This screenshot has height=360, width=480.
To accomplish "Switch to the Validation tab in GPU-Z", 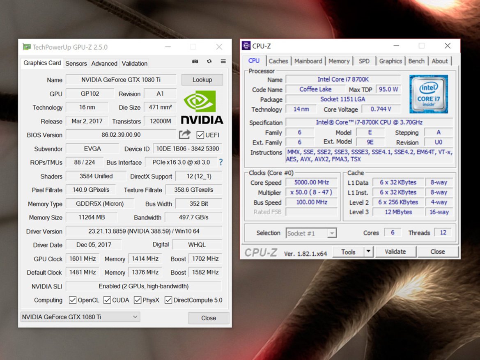I will pos(134,63).
